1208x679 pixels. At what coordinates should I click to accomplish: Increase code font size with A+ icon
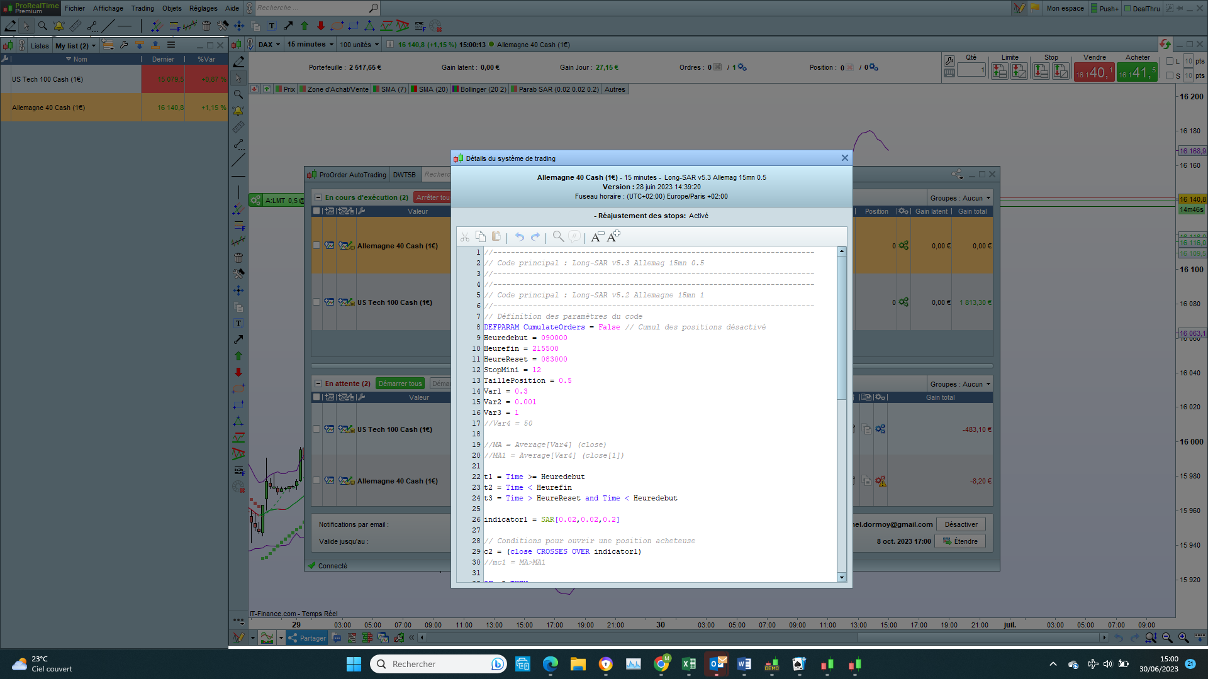click(x=613, y=236)
